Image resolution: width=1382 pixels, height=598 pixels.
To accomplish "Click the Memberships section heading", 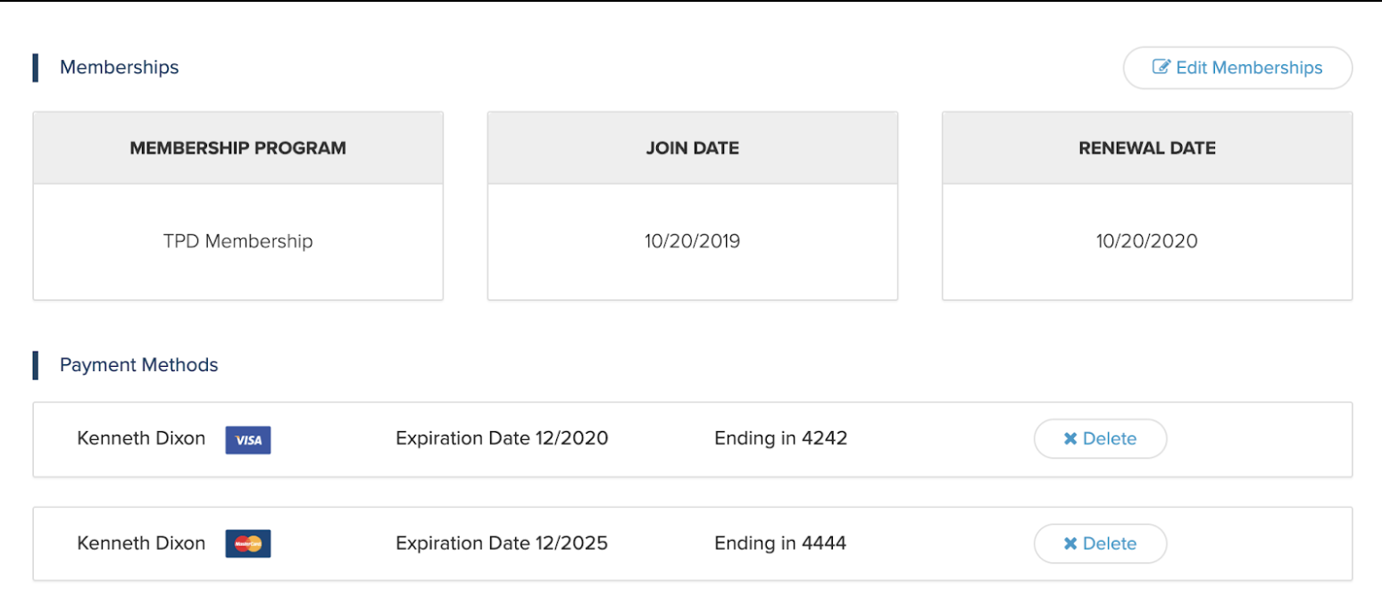I will pos(119,68).
